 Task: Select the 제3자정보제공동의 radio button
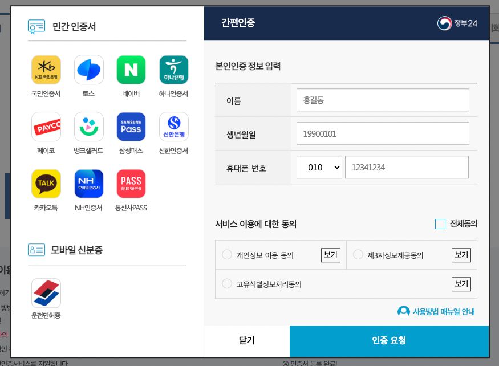[x=358, y=255]
